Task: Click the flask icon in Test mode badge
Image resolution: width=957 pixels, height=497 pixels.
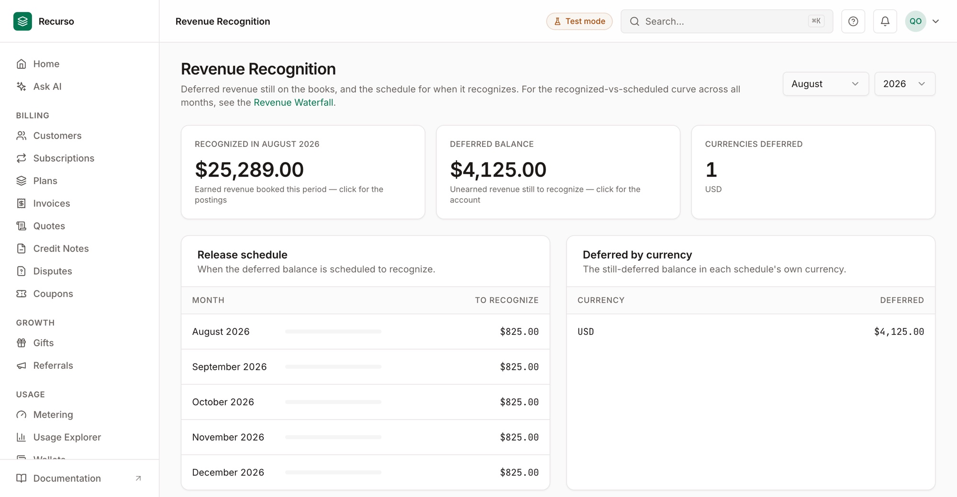Action: [557, 21]
